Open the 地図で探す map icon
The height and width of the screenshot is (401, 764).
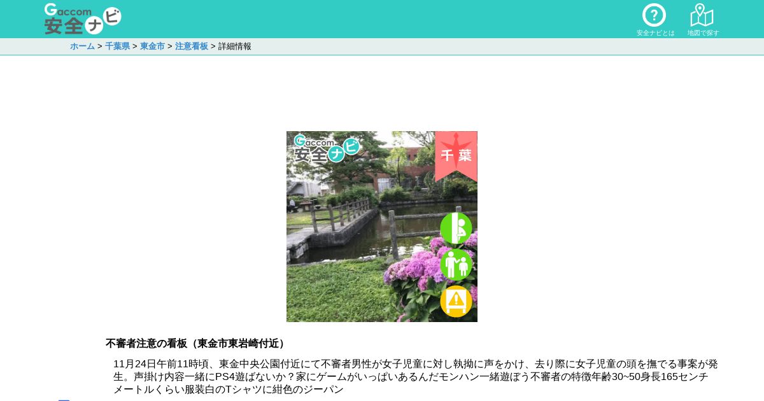coord(703,20)
